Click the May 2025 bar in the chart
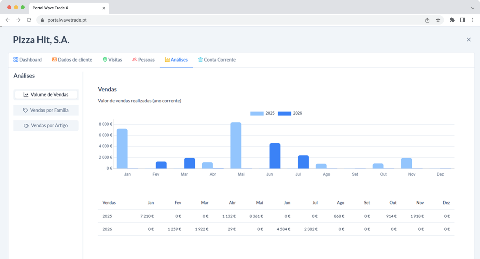The image size is (480, 259). 236,146
